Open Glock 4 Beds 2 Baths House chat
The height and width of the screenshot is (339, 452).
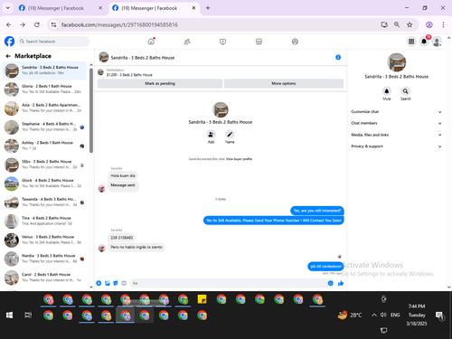click(44, 184)
